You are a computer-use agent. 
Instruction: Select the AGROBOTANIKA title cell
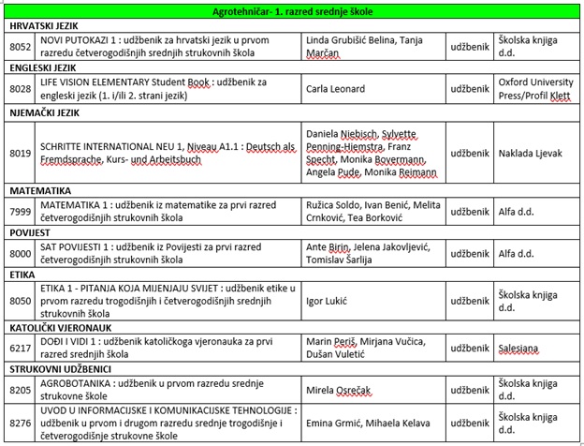coord(168,390)
